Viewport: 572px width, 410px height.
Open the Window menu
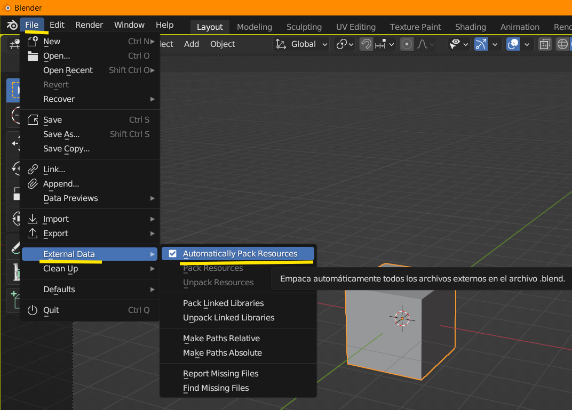129,25
